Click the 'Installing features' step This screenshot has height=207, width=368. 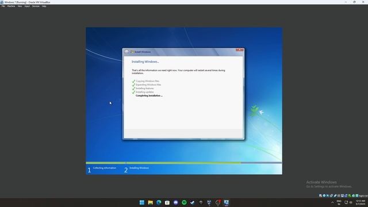coord(144,89)
